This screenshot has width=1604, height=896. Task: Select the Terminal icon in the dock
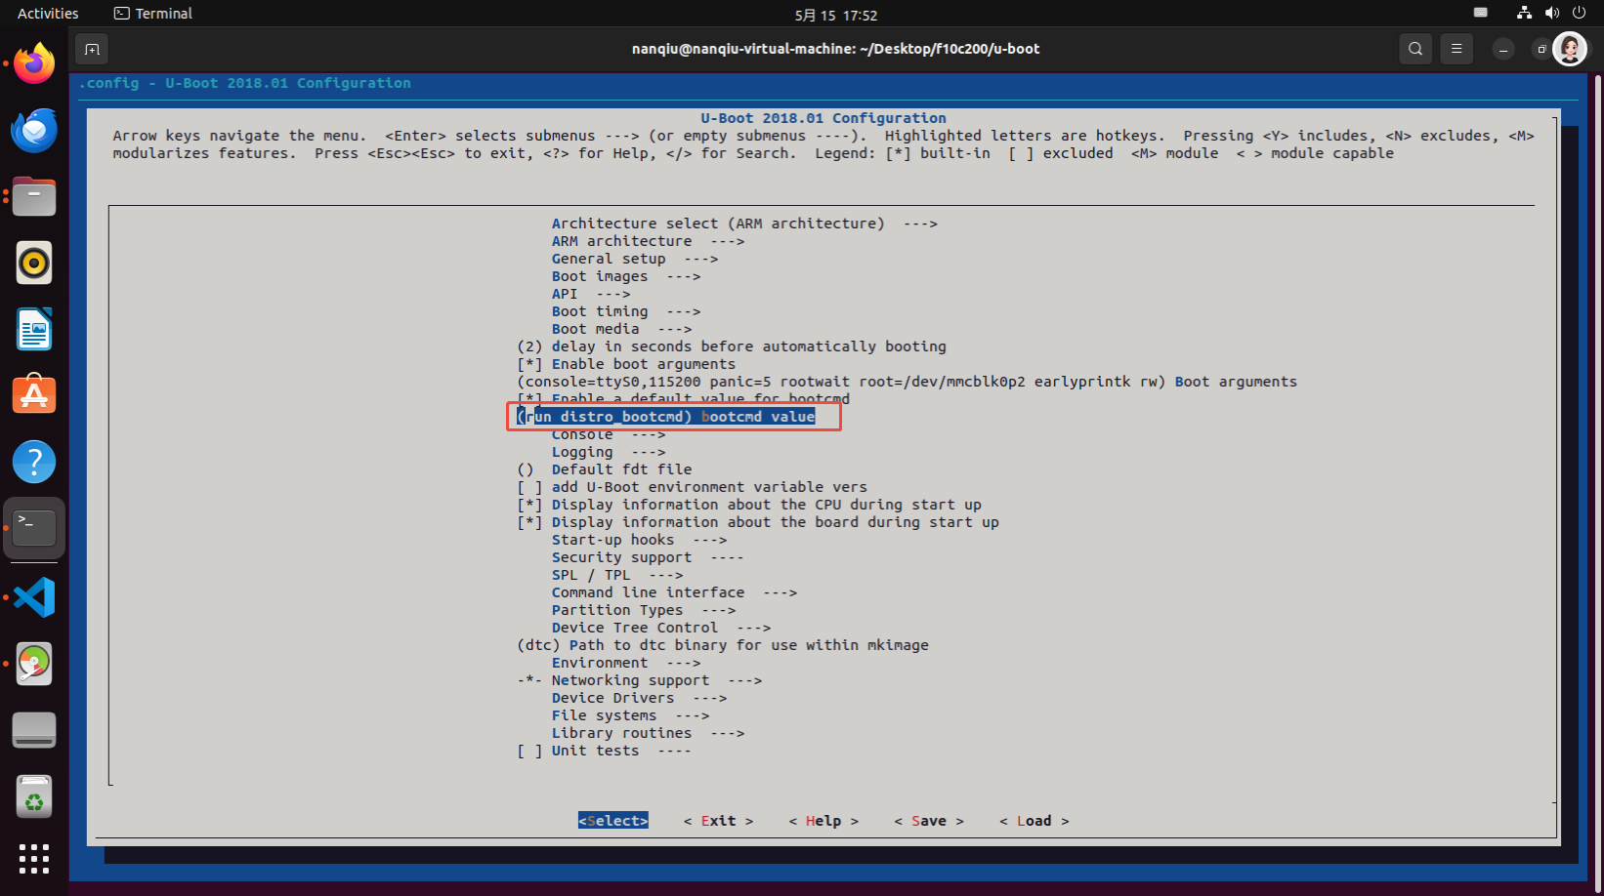click(x=34, y=528)
